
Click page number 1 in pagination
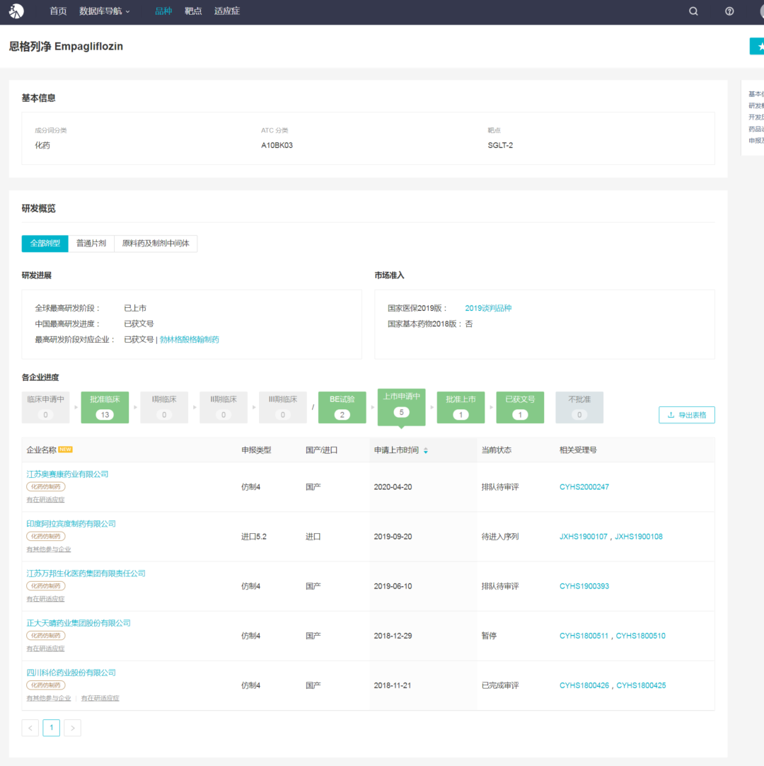pos(51,728)
